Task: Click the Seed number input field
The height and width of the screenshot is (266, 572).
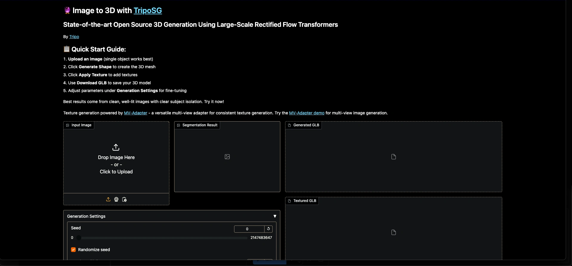Action: 249,229
